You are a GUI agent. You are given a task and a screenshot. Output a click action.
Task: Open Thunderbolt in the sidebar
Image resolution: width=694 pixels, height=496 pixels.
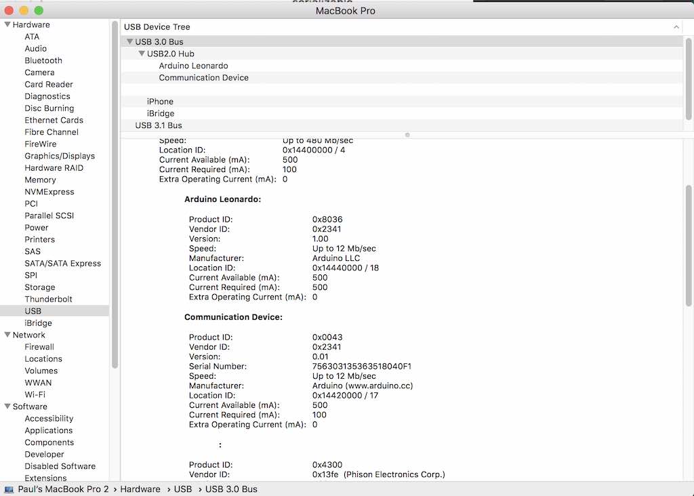(48, 299)
